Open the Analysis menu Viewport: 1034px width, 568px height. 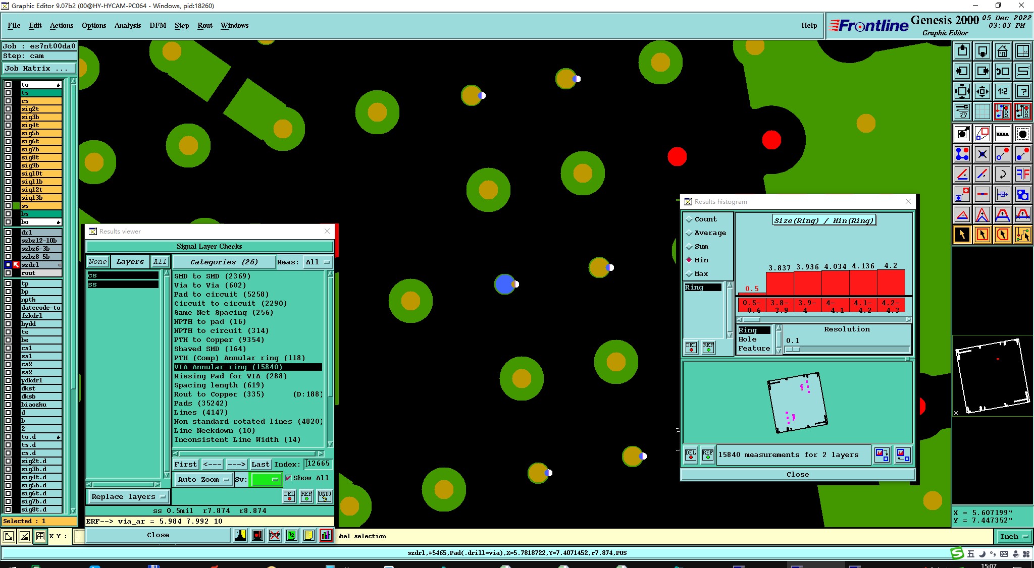pos(127,25)
